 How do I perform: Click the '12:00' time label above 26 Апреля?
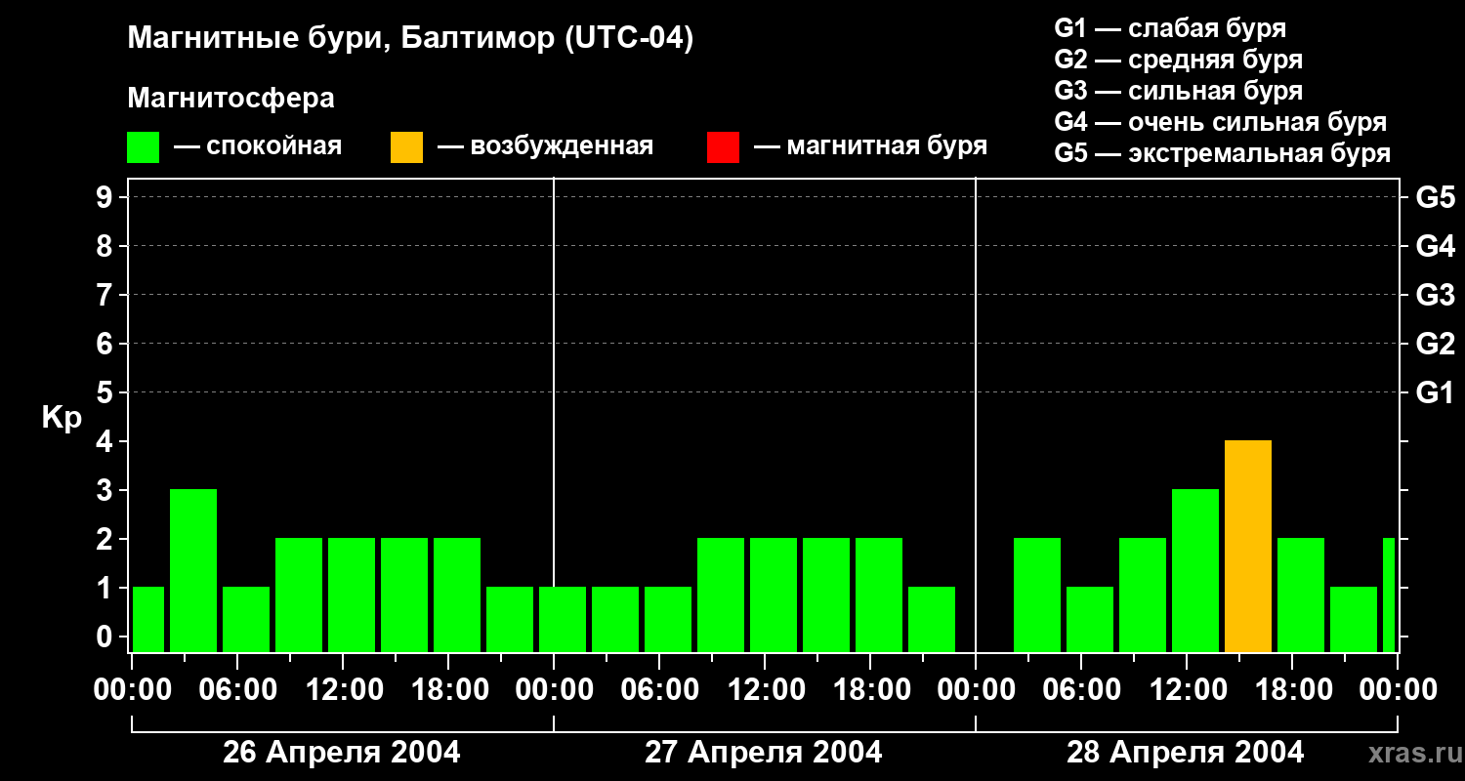[x=343, y=689]
